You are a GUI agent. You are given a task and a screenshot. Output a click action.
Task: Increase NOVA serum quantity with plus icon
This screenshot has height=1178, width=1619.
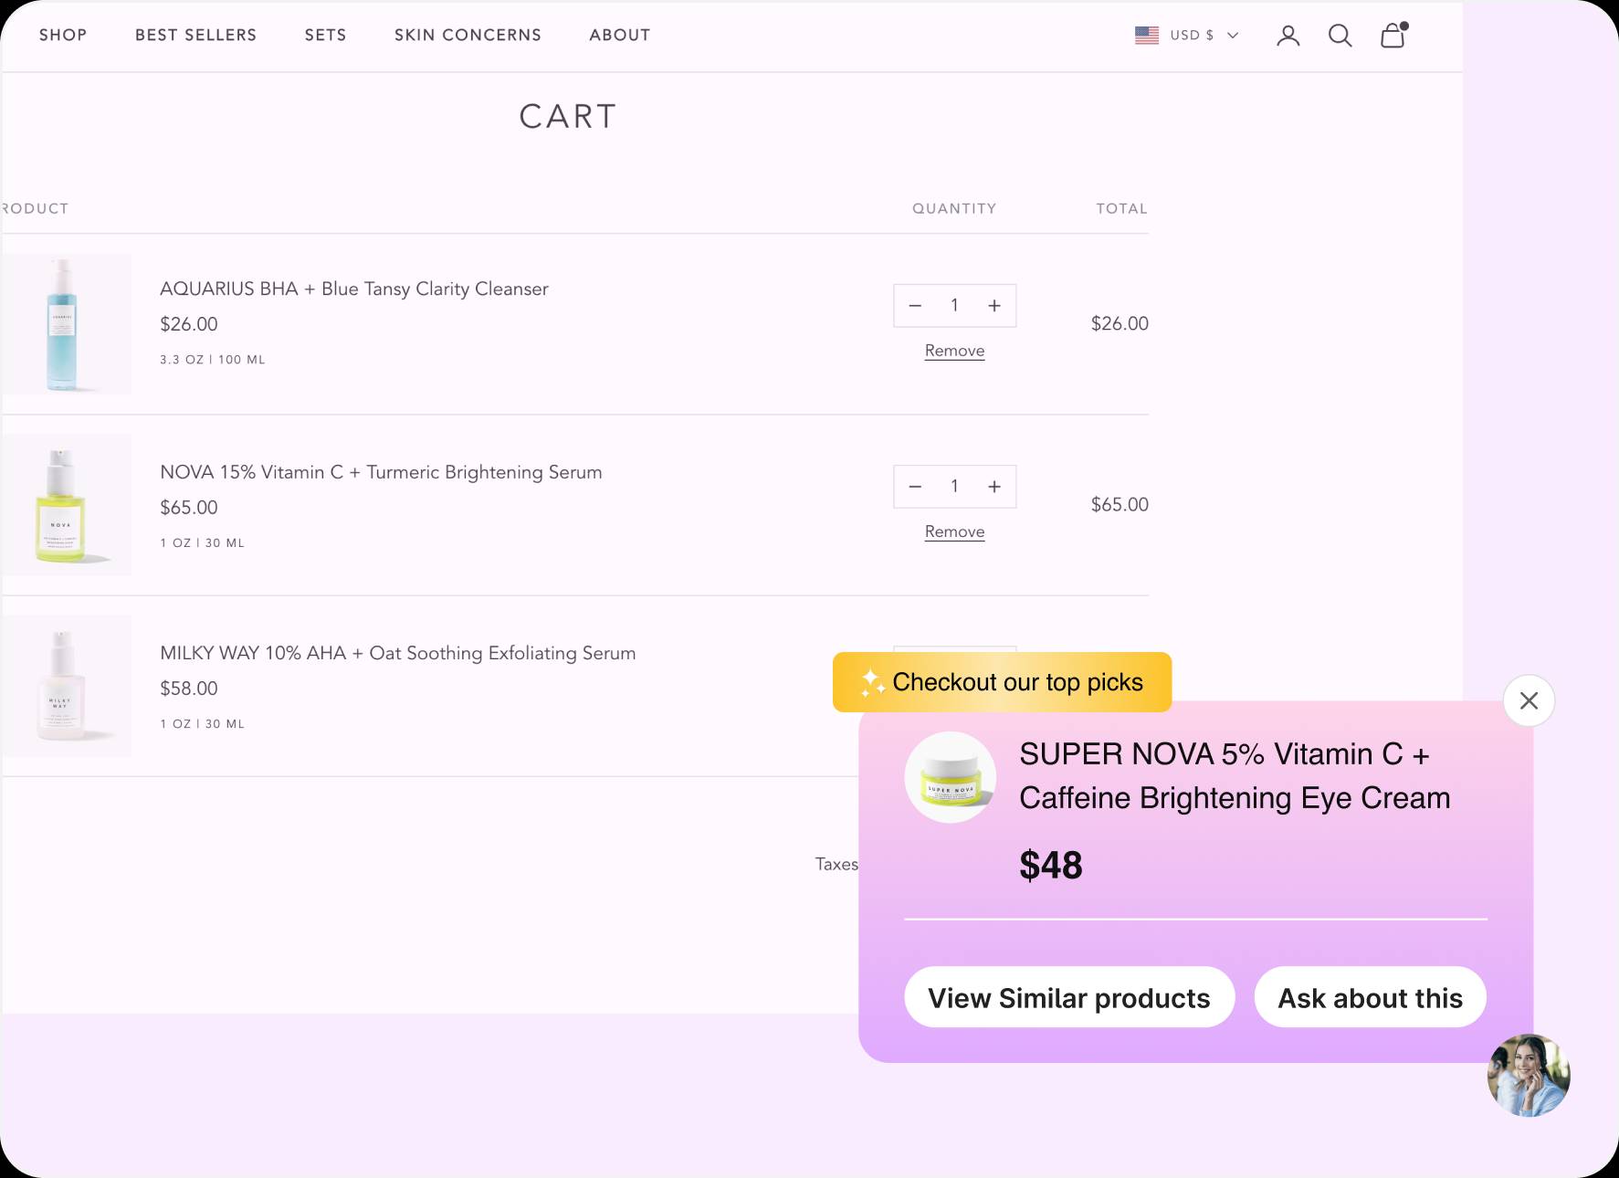994,486
